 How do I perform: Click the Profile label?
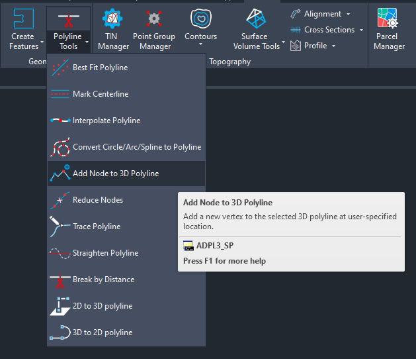[315, 46]
